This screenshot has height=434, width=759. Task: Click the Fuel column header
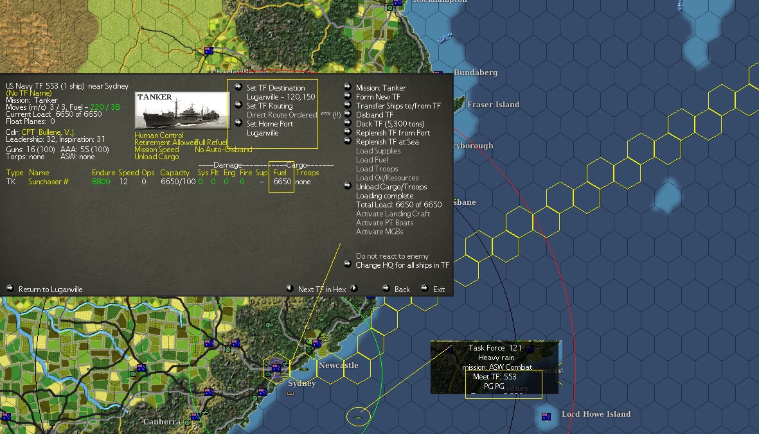(x=280, y=173)
